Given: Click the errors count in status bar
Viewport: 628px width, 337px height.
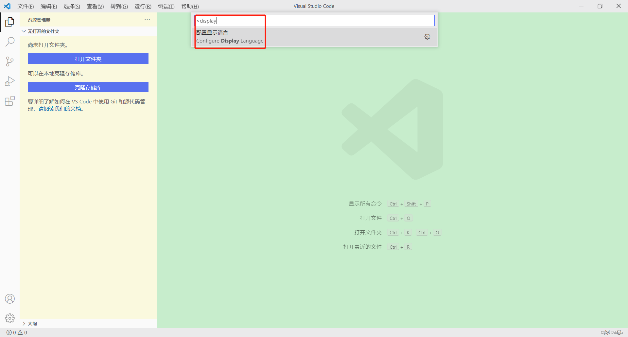Looking at the screenshot, I should (11, 332).
